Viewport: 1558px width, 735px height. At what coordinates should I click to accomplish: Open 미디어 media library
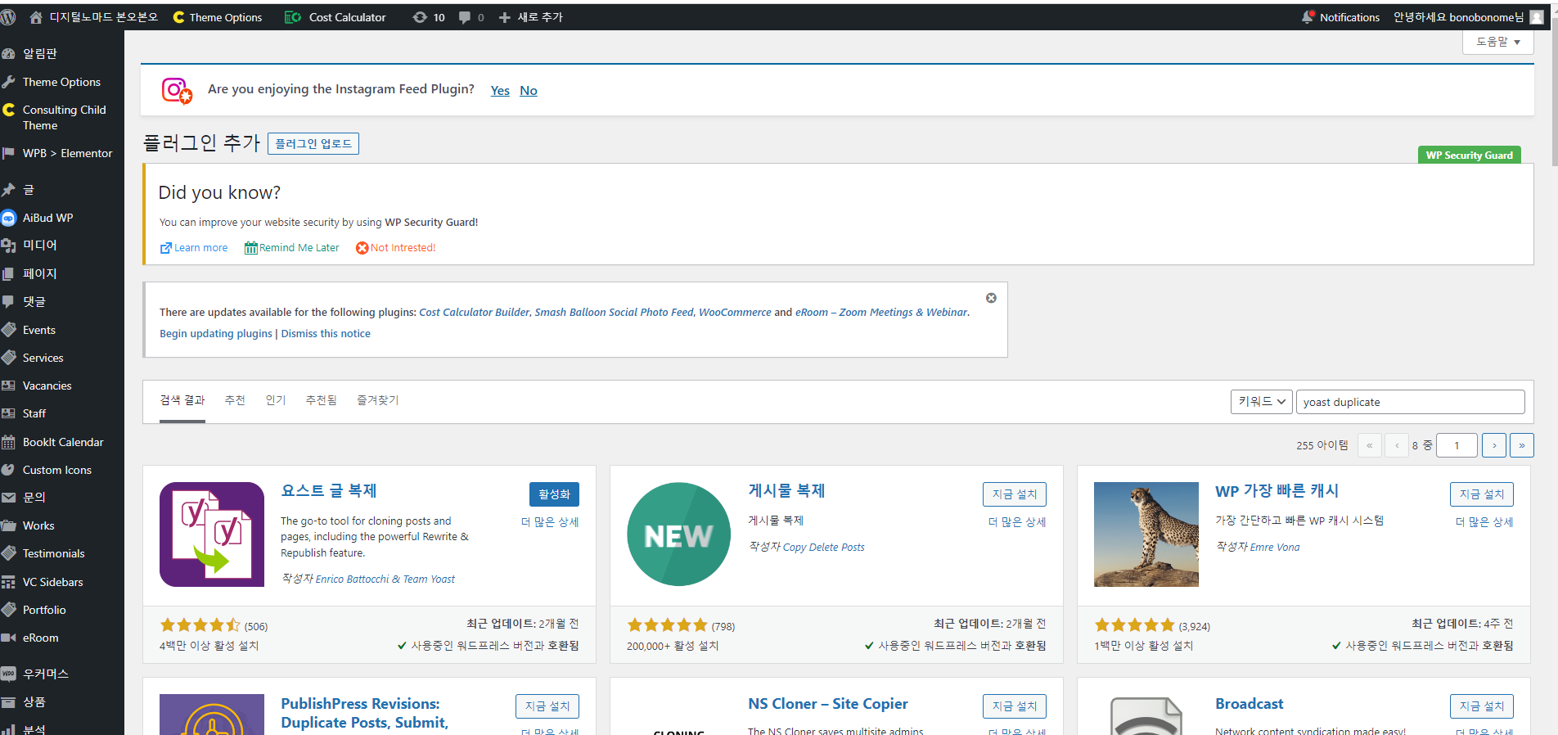click(x=39, y=245)
